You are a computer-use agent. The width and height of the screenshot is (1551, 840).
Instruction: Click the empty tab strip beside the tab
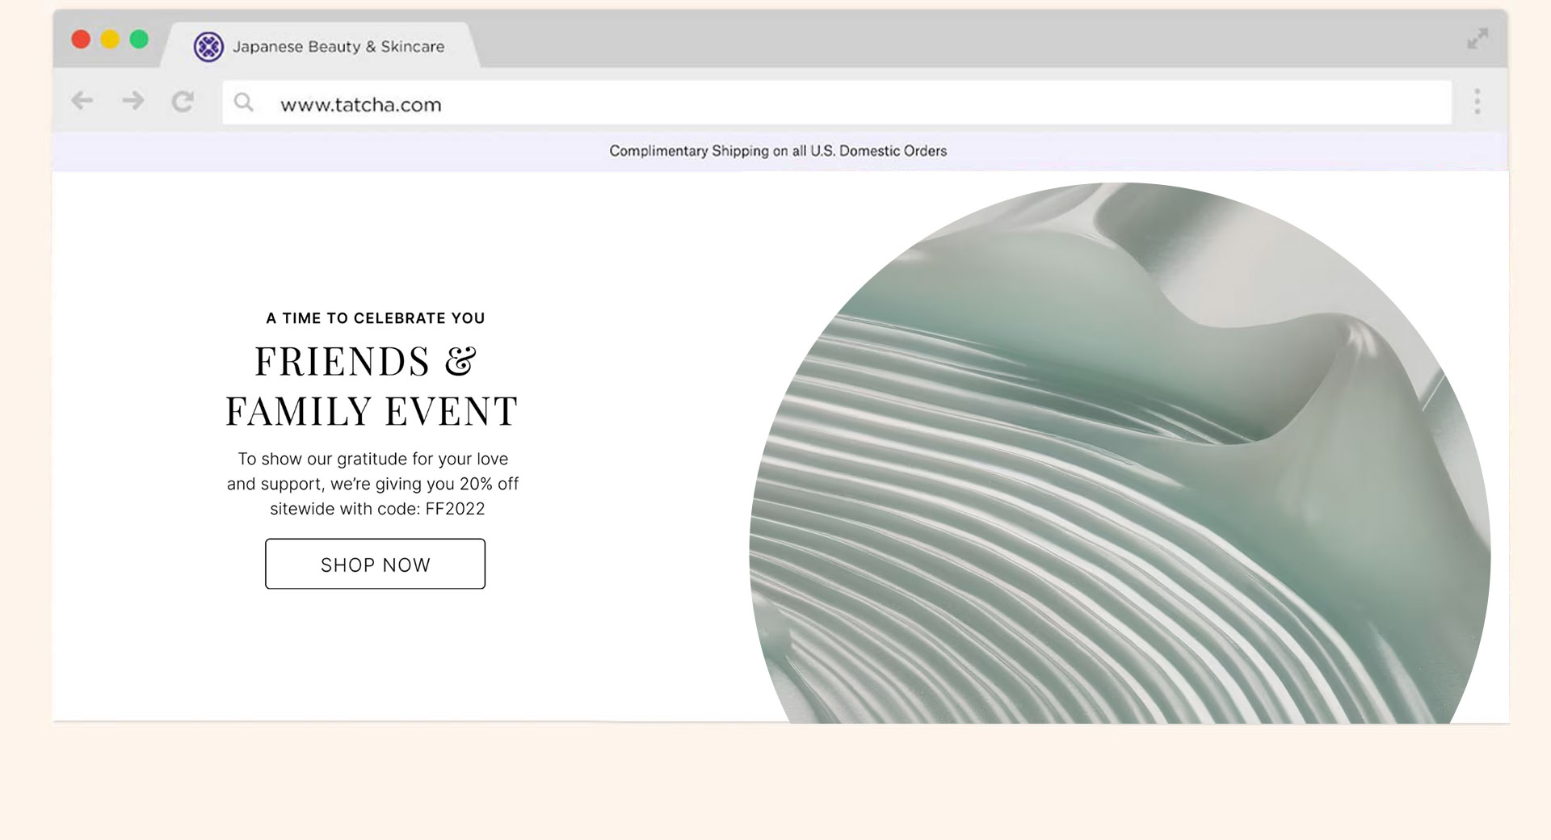point(889,40)
